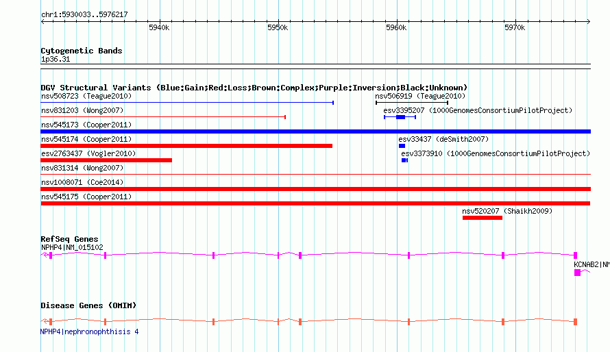Image resolution: width=610 pixels, height=352 pixels.
Task: Open the nsv545175 (Cooper2011) label
Action: click(86, 197)
